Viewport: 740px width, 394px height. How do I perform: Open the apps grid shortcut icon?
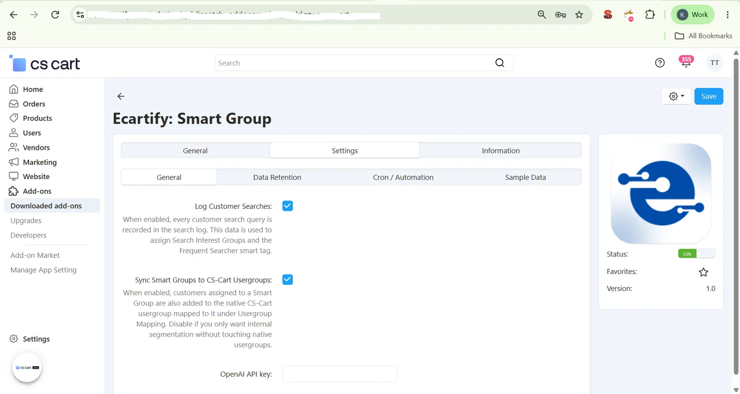(x=12, y=36)
